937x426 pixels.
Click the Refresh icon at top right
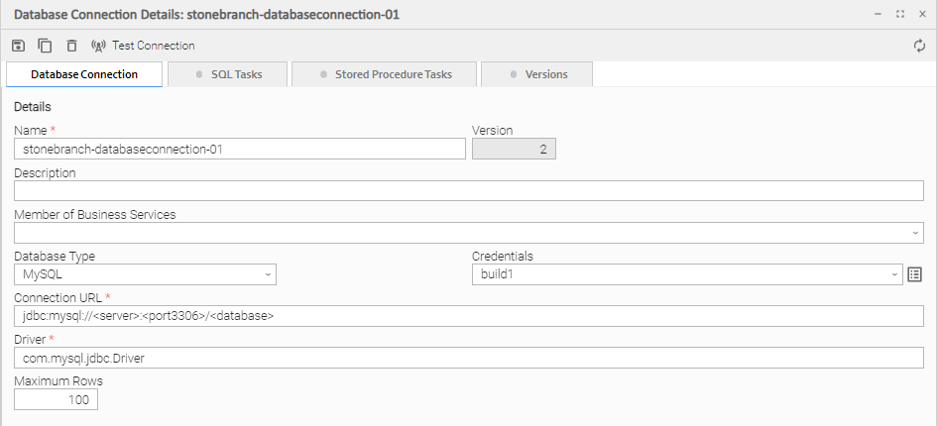[919, 46]
